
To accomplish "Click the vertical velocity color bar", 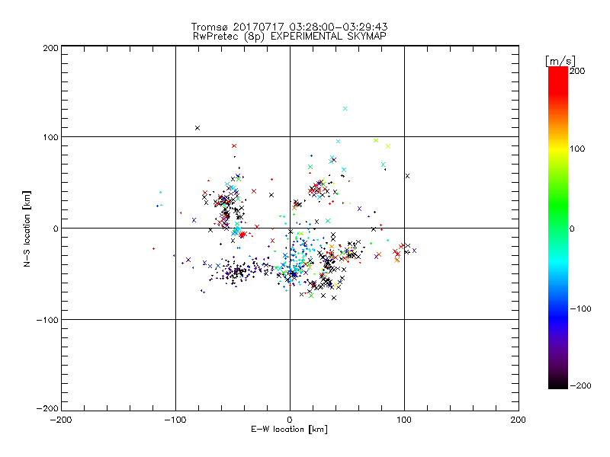I will point(558,228).
